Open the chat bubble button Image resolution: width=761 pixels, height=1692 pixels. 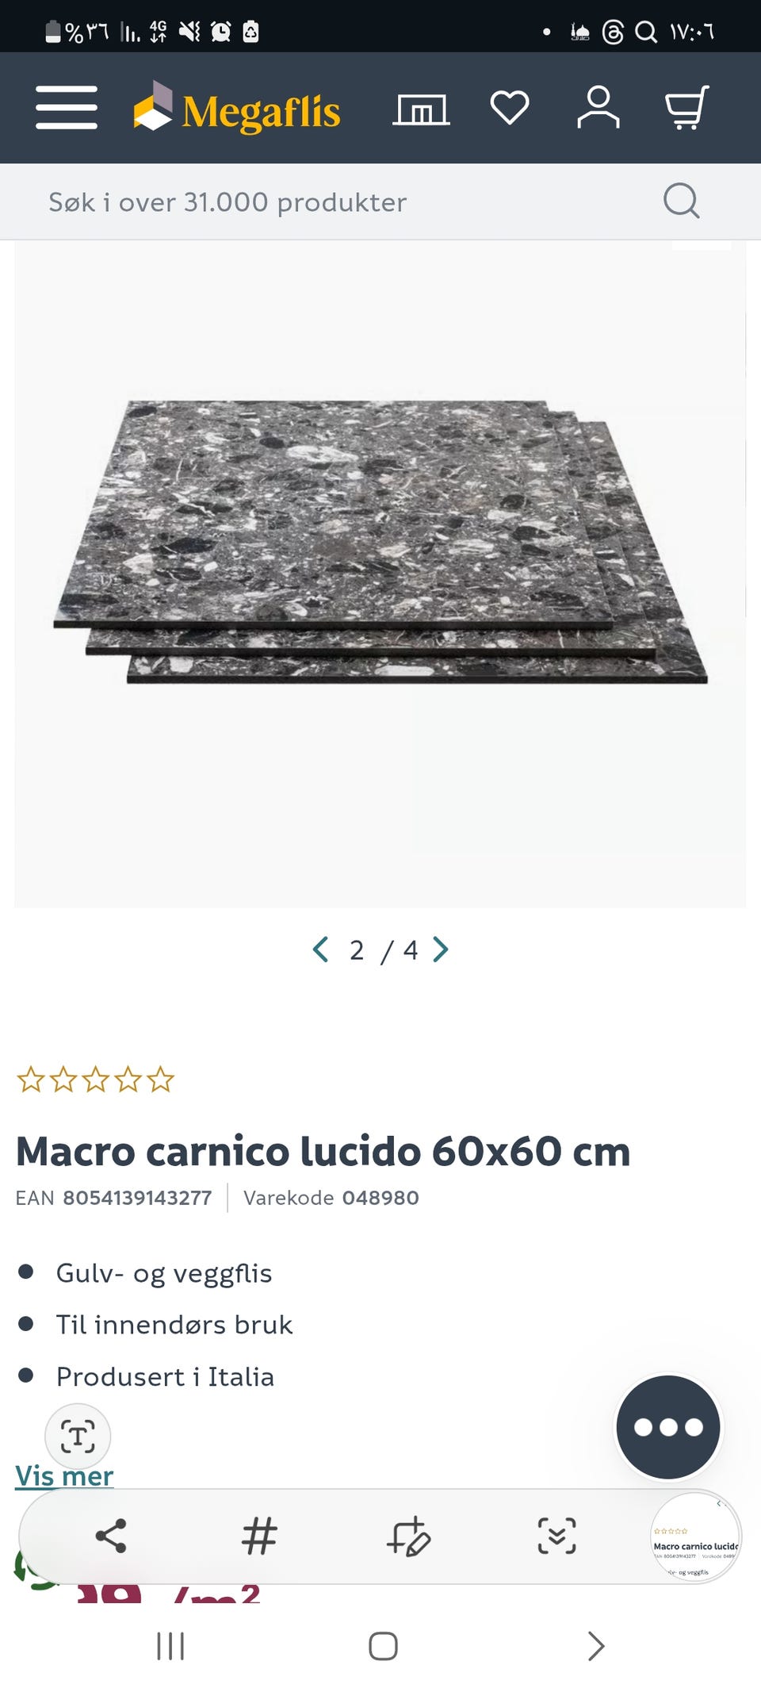(x=668, y=1427)
